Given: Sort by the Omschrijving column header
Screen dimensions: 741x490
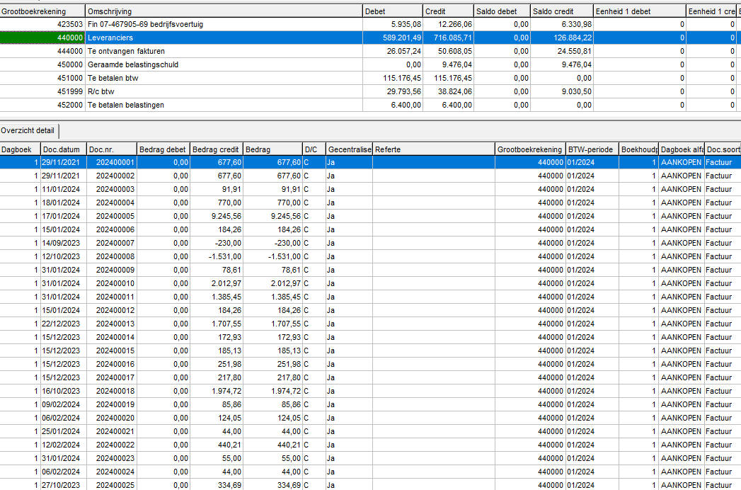Looking at the screenshot, I should 223,12.
